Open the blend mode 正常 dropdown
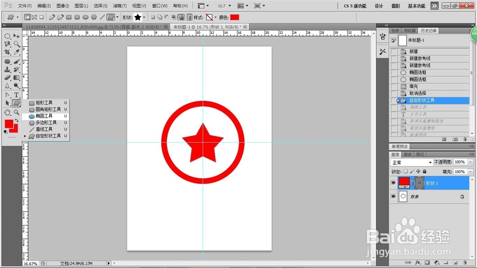The image size is (477, 268). click(411, 163)
